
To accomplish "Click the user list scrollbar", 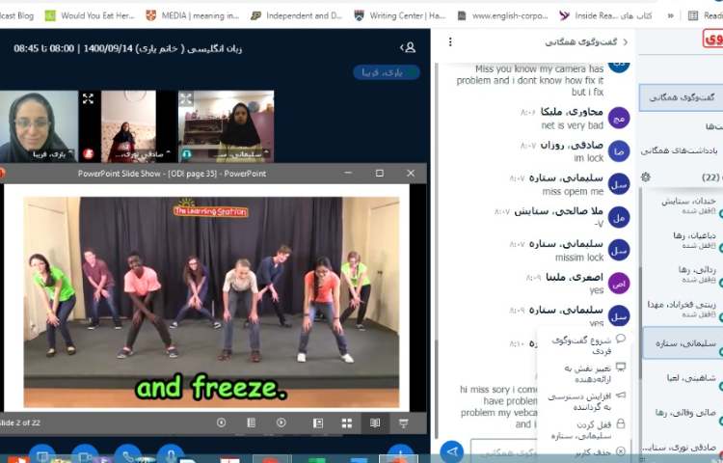I will pos(640,323).
